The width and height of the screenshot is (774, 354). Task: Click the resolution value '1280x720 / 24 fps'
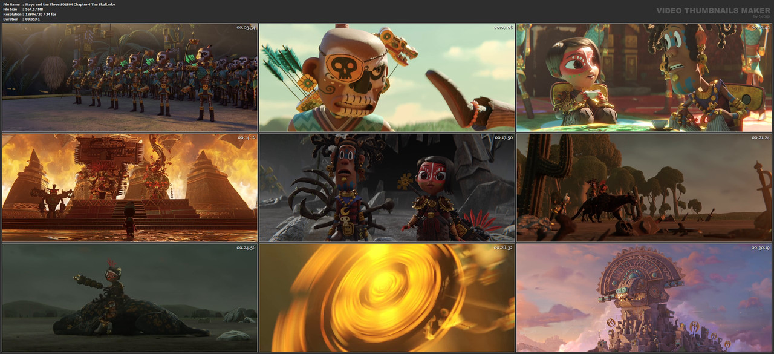pos(41,14)
